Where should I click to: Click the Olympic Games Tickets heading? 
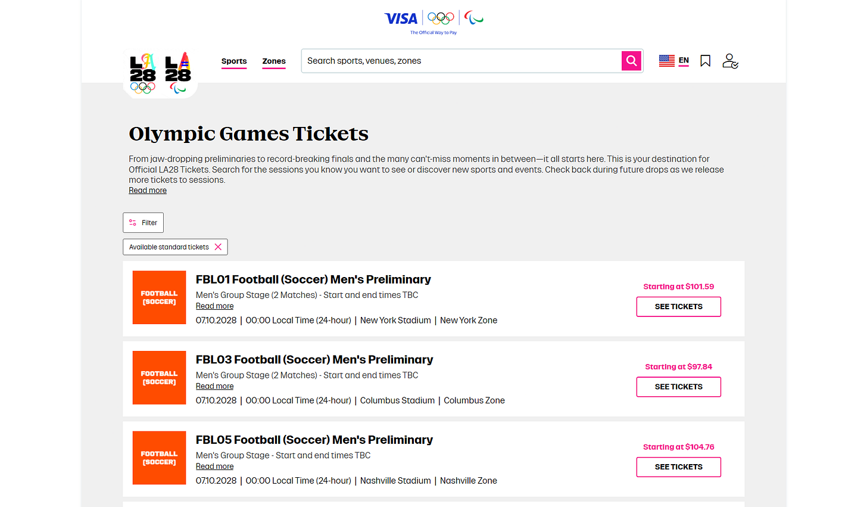248,134
